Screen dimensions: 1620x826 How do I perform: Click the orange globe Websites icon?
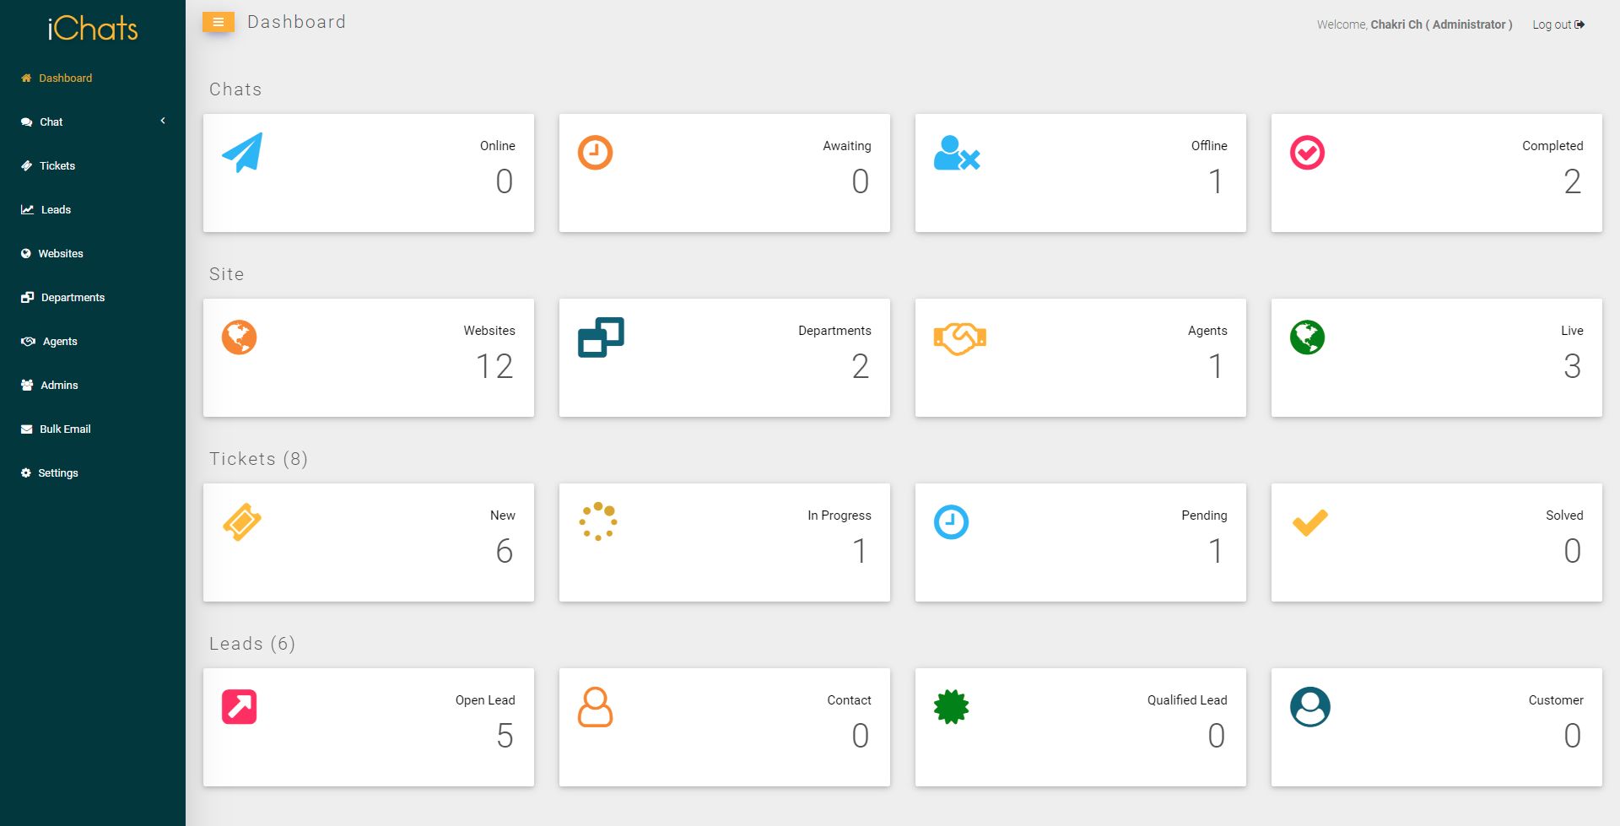[x=240, y=337]
